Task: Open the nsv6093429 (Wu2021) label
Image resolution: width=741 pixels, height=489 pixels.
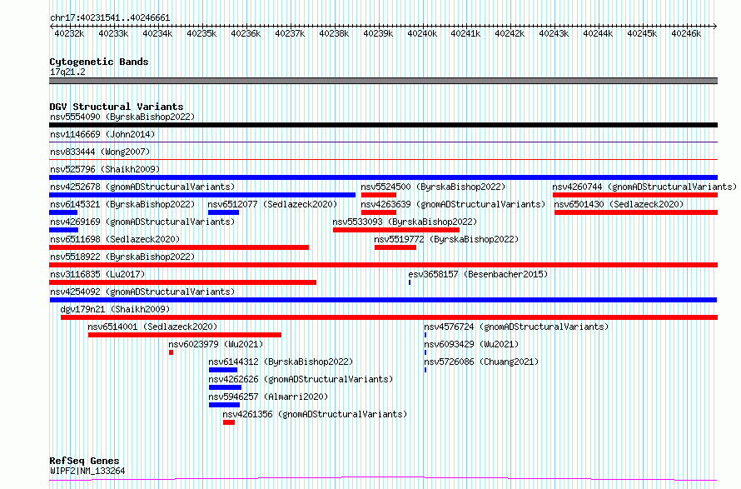Action: pos(471,344)
